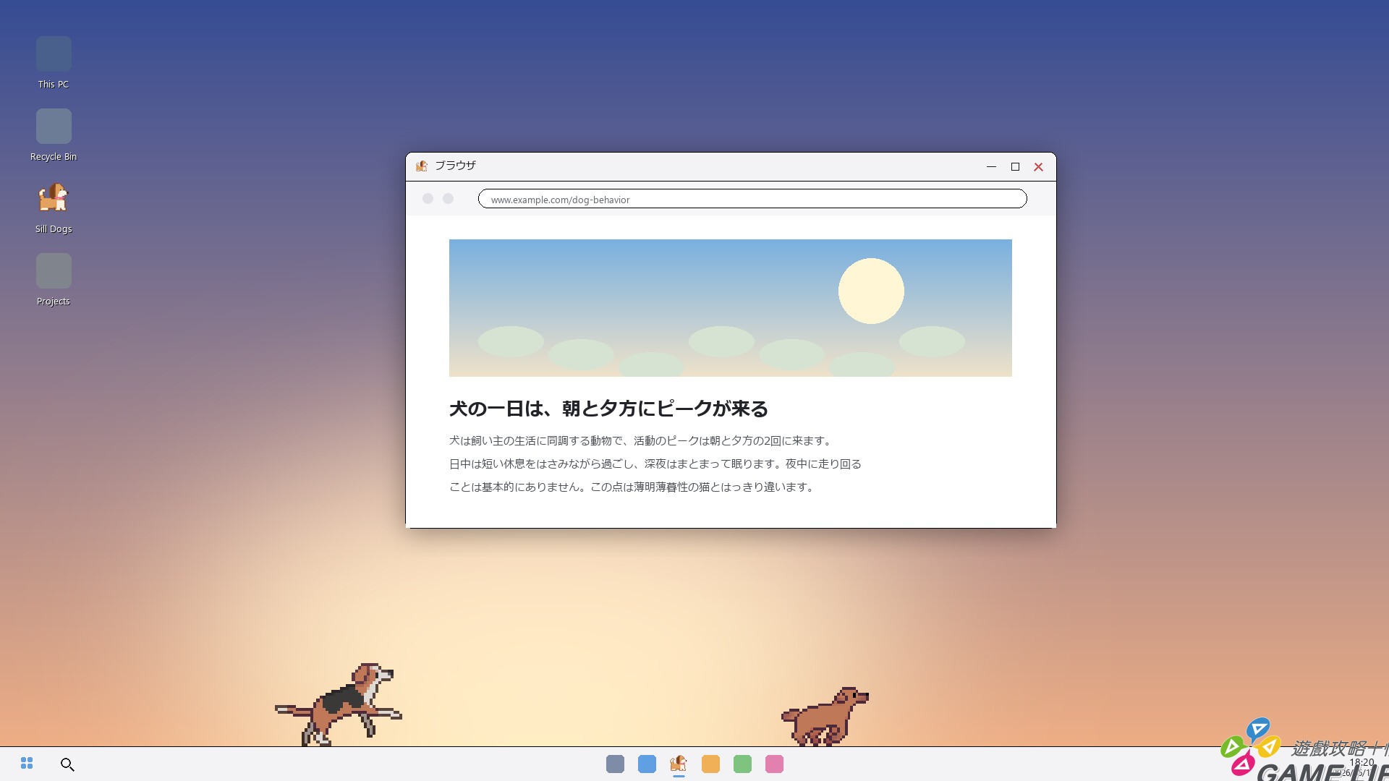Click the gray-blue taskbar app icon
The image size is (1389, 781).
(615, 764)
